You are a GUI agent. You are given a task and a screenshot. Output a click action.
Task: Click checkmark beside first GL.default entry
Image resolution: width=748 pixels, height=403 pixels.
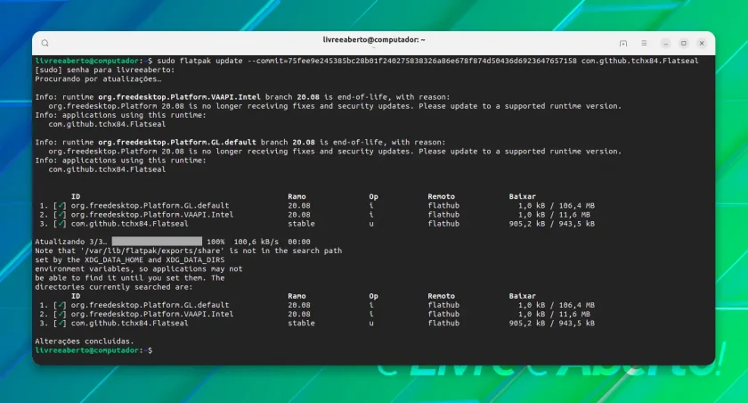[x=61, y=206]
